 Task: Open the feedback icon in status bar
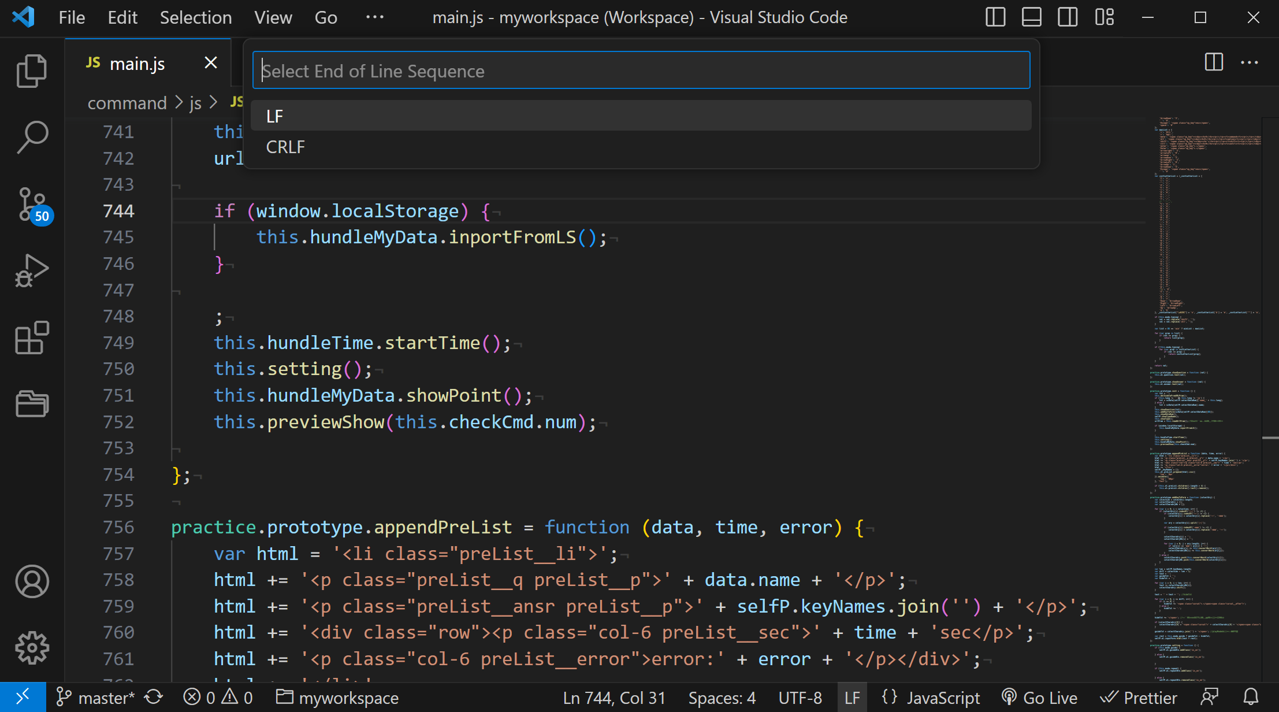coord(1209,698)
